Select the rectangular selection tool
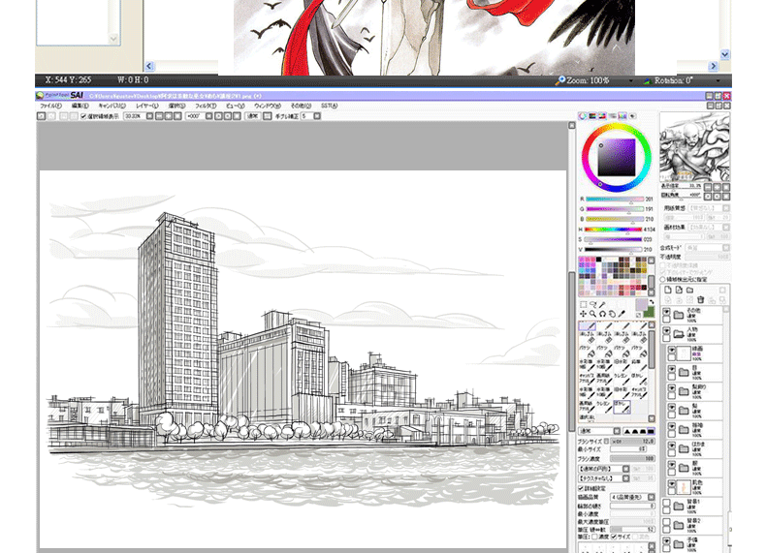Viewport: 766px width, 553px height. [x=583, y=304]
